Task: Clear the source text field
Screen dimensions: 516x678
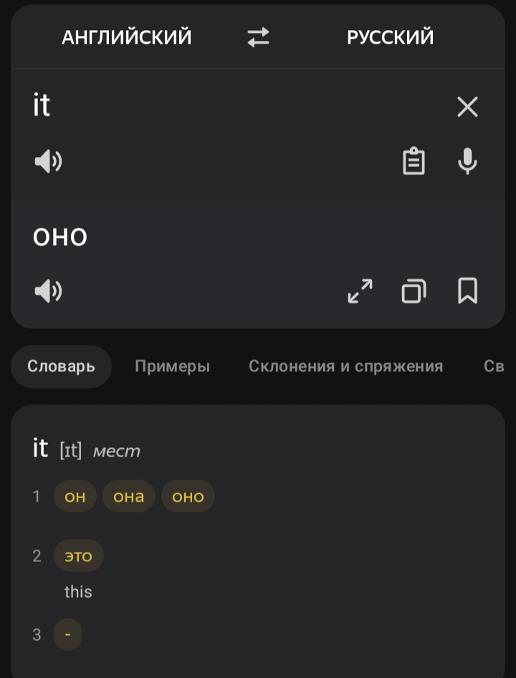Action: tap(467, 108)
